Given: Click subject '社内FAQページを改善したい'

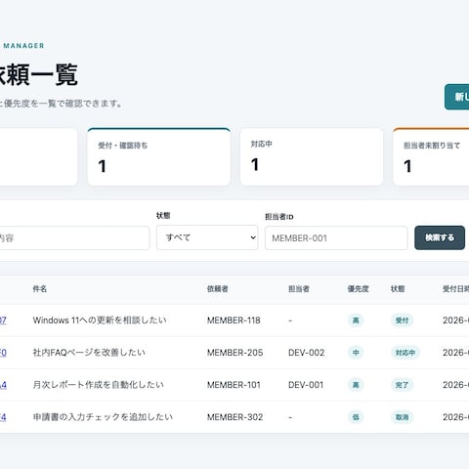Looking at the screenshot, I should click(x=89, y=353).
